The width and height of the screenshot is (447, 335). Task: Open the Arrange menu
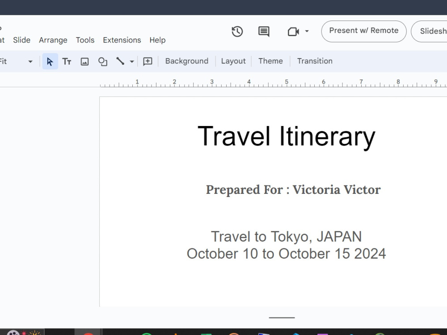(x=53, y=40)
